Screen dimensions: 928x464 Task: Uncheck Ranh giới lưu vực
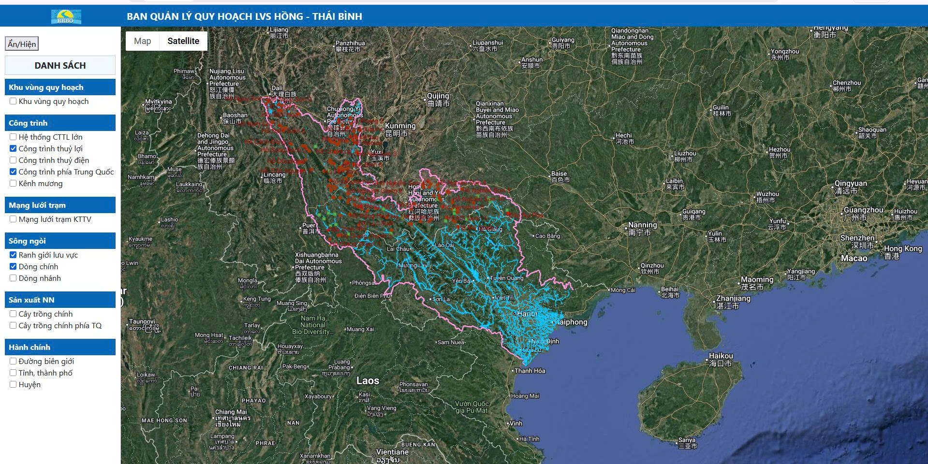(13, 255)
